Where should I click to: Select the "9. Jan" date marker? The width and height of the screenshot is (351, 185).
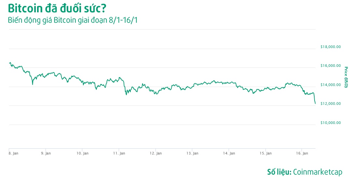[46, 153]
